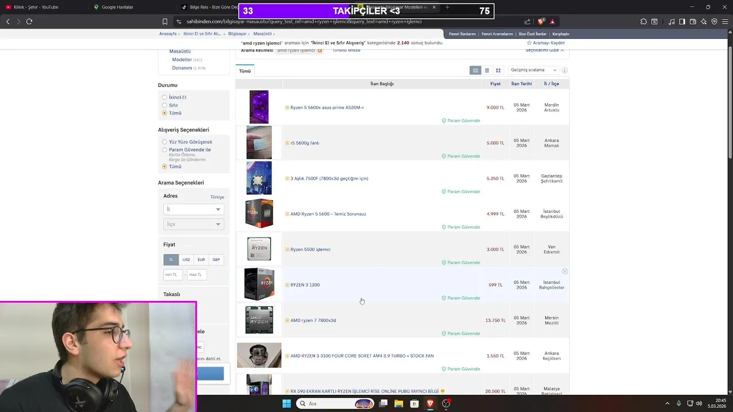Open Favori İlanlarım menu link

(462, 34)
